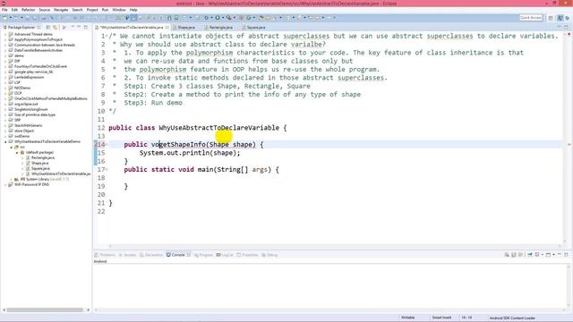This screenshot has width=573, height=322.
Task: Open the LogCat view tab
Action: [225, 255]
